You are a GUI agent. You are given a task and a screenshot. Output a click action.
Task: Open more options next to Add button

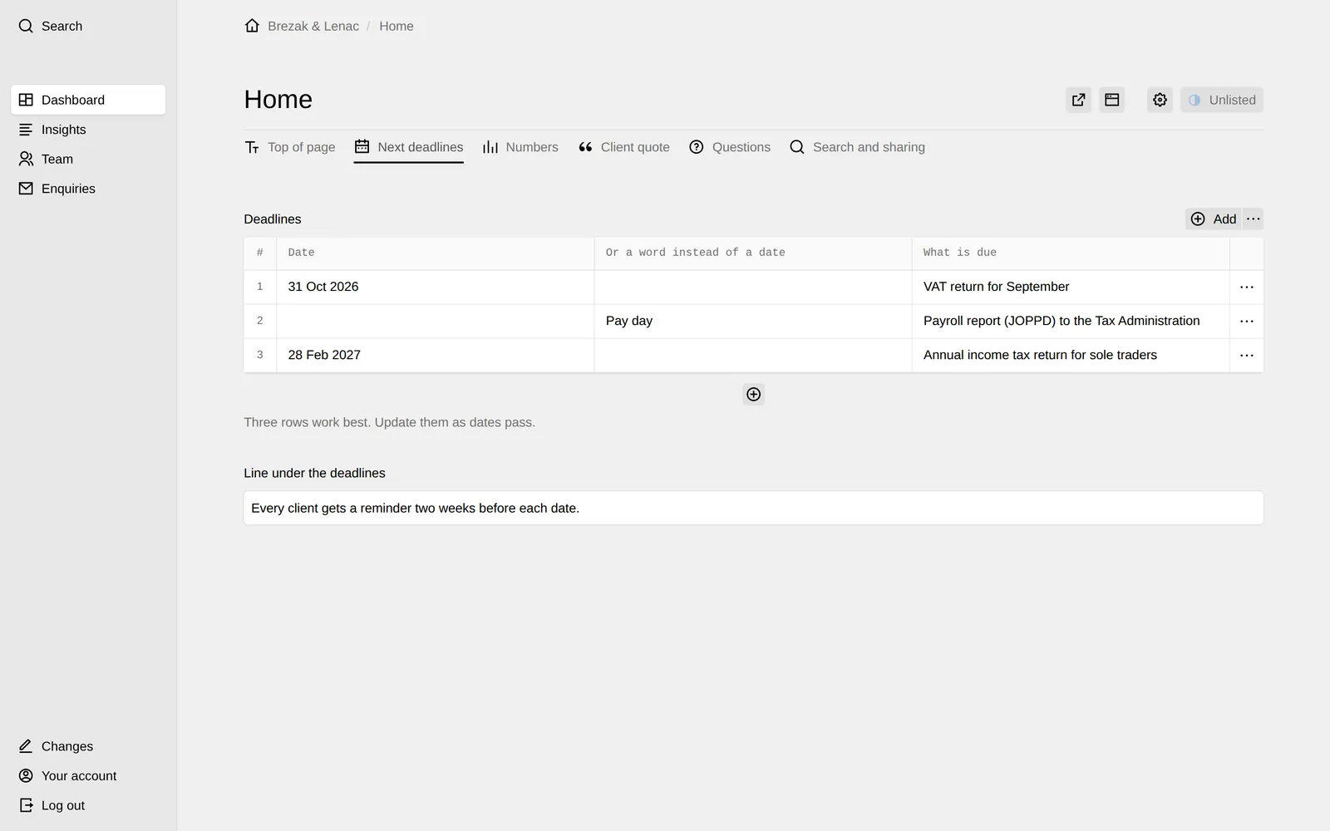(1254, 219)
